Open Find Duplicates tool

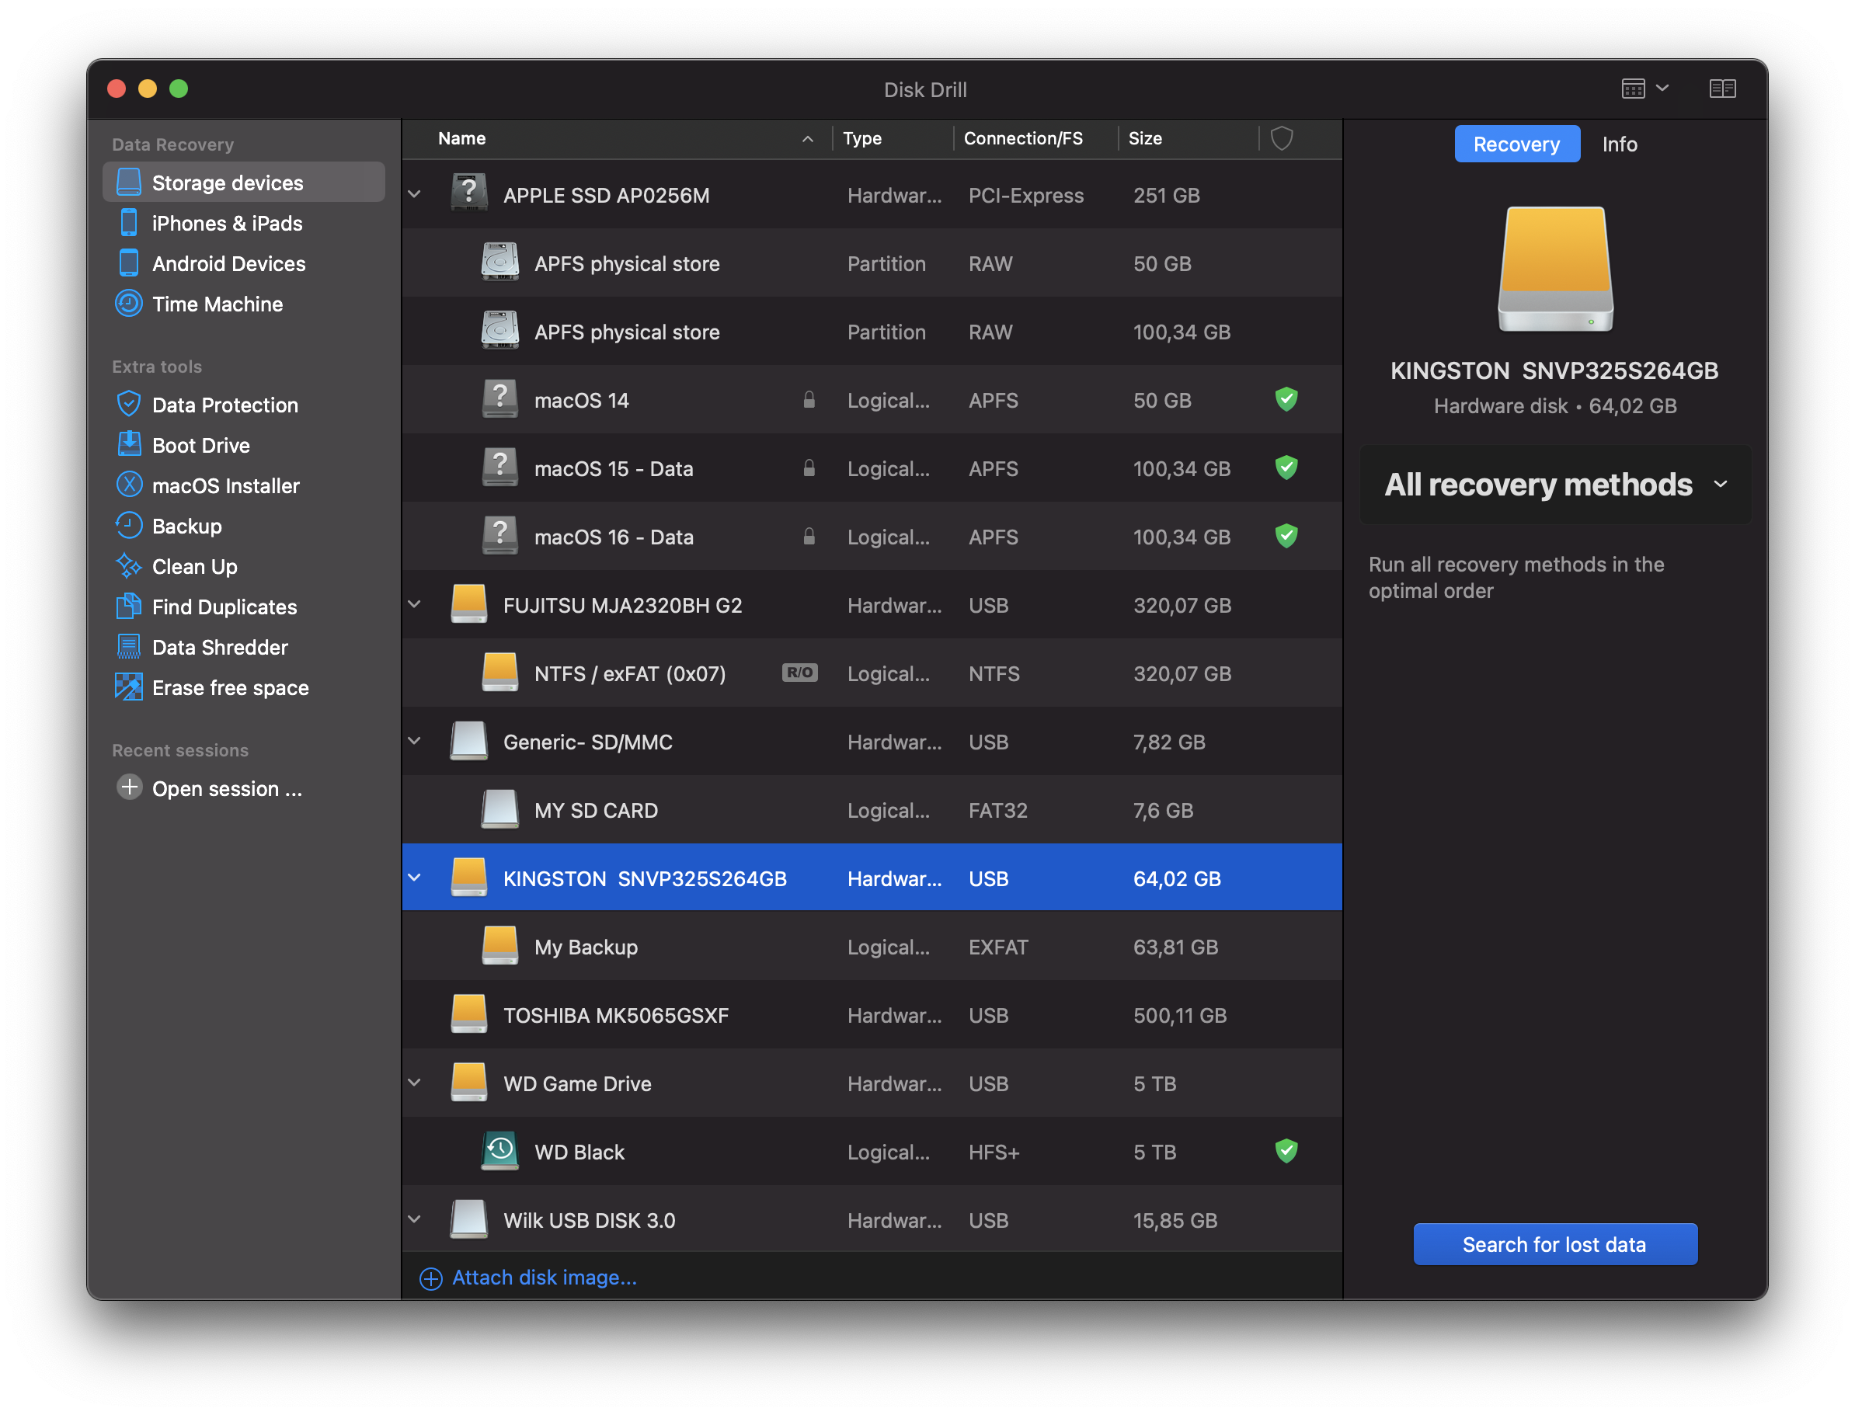[x=223, y=607]
